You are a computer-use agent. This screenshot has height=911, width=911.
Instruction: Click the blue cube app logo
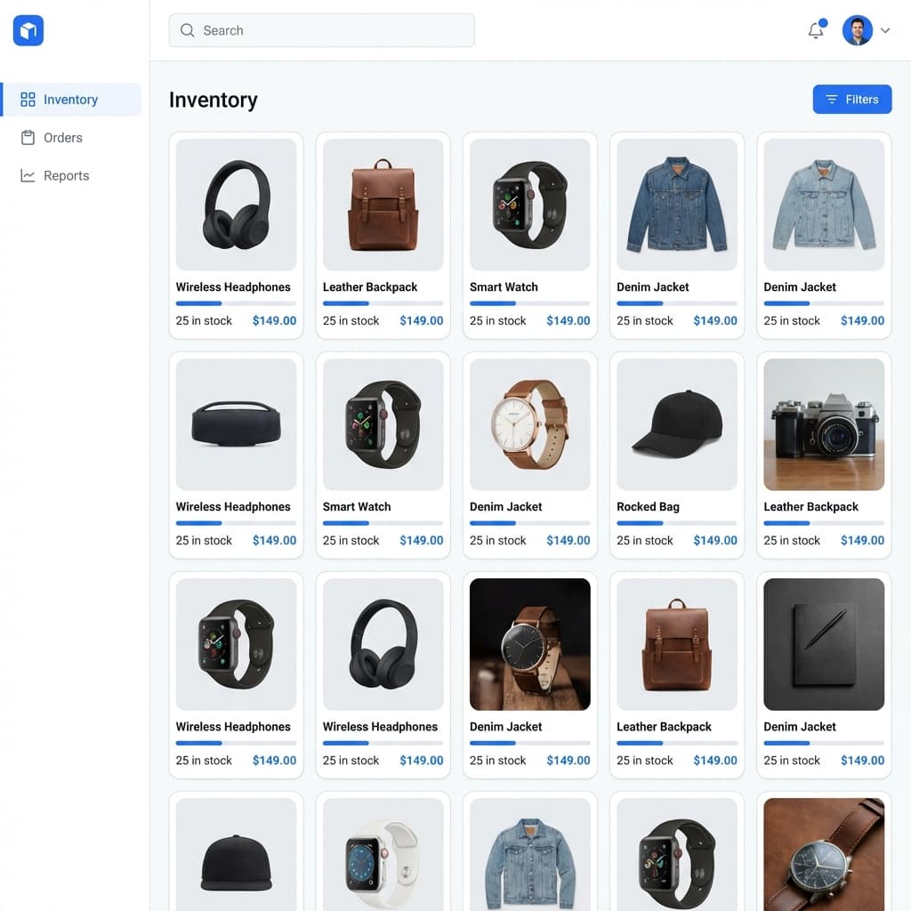pyautogui.click(x=28, y=31)
